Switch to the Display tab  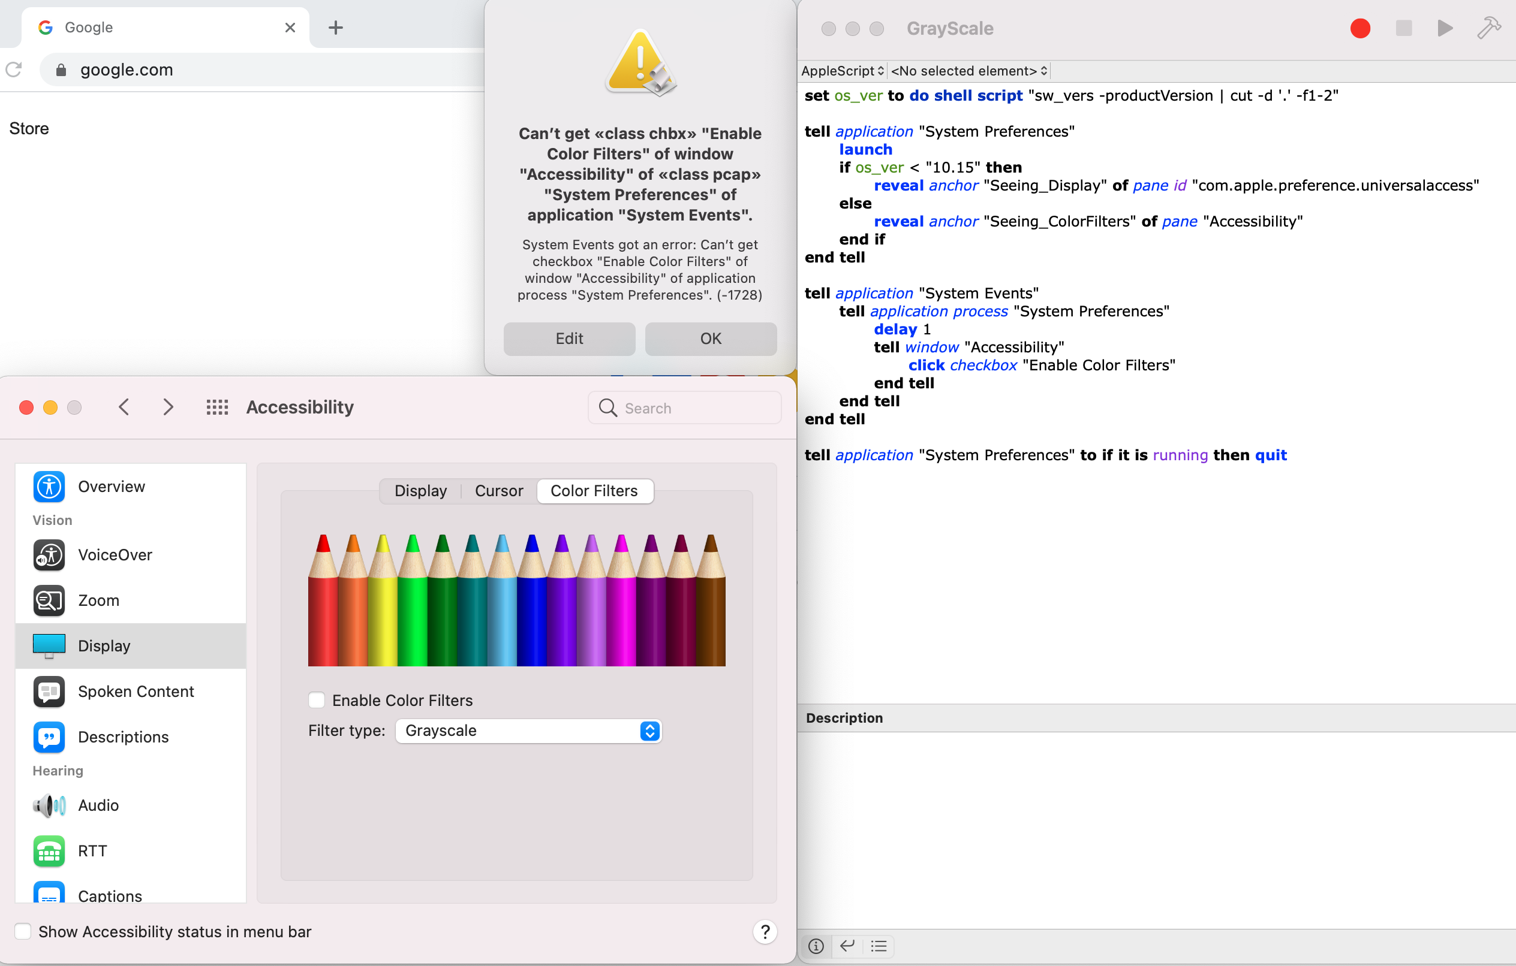click(420, 491)
